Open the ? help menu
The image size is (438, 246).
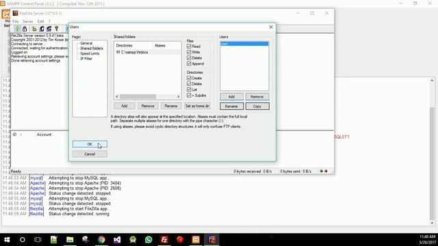point(49,21)
